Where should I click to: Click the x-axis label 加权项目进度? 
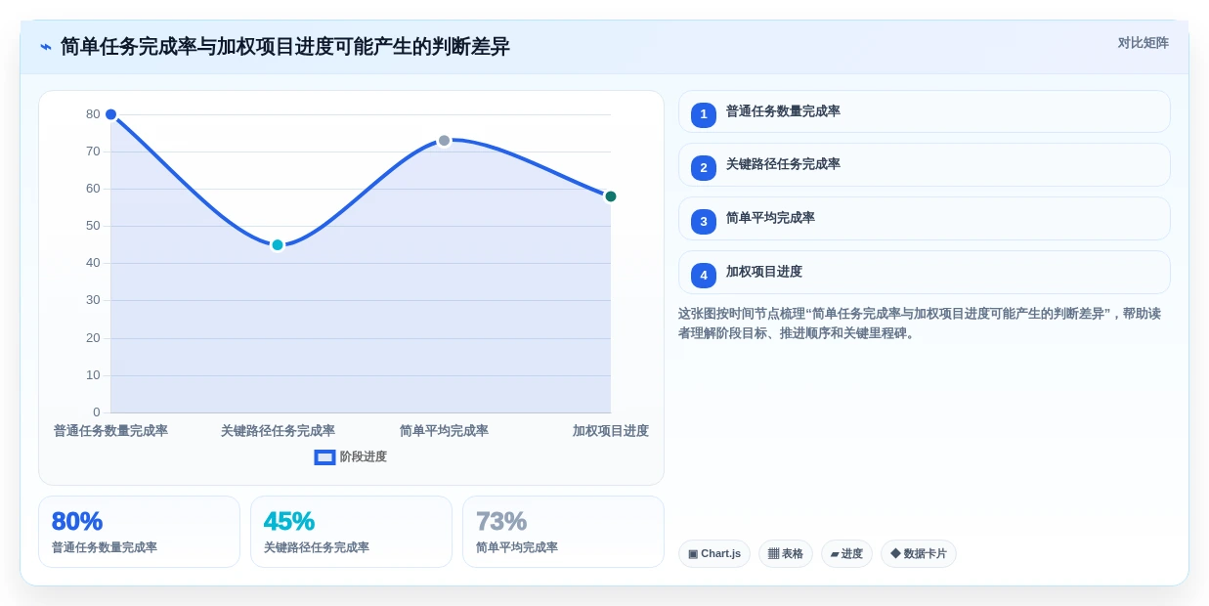tap(611, 431)
